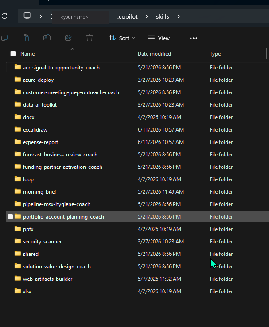Select the solution-value-design-coach folder name
The height and width of the screenshot is (327, 269).
click(57, 267)
